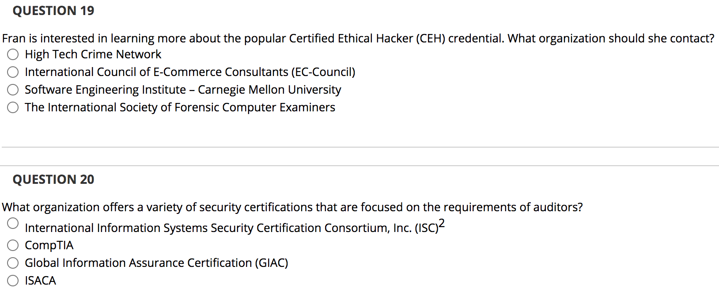Image resolution: width=719 pixels, height=289 pixels.
Task: Pick ISACA for Question 20
Action: coord(12,280)
